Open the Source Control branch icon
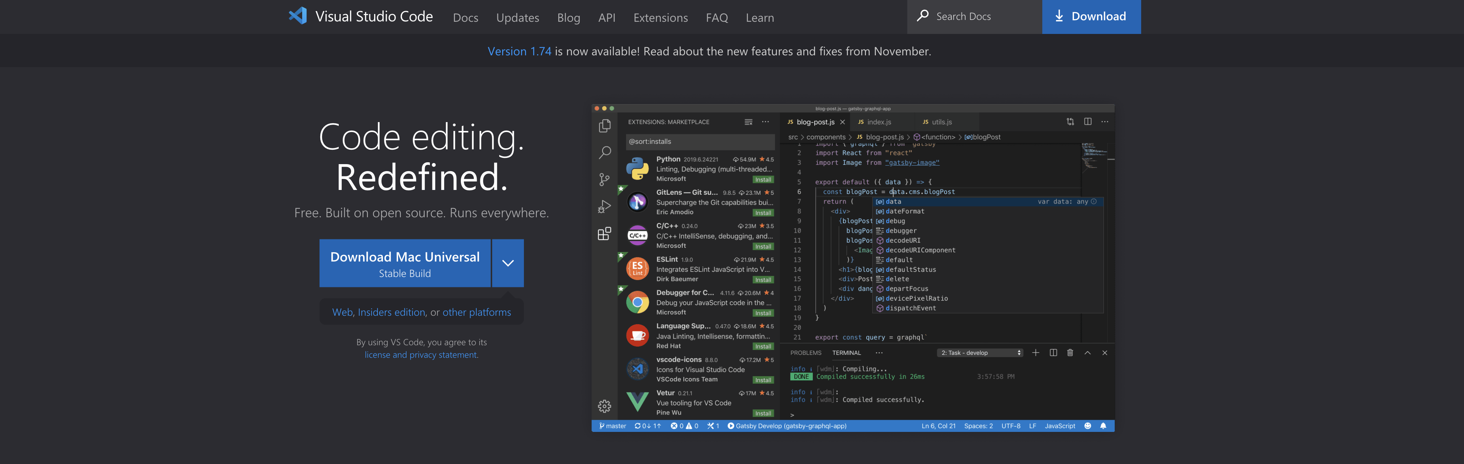Viewport: 1464px width, 464px height. (605, 180)
